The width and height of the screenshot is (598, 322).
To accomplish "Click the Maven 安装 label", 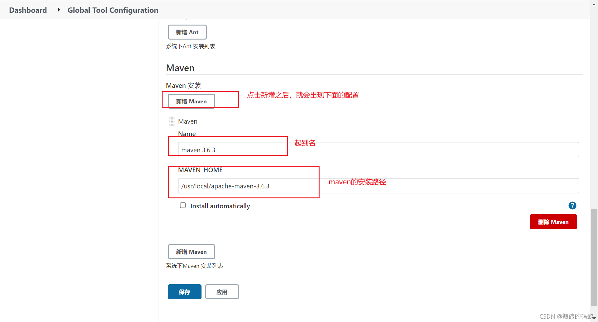I will coord(183,85).
